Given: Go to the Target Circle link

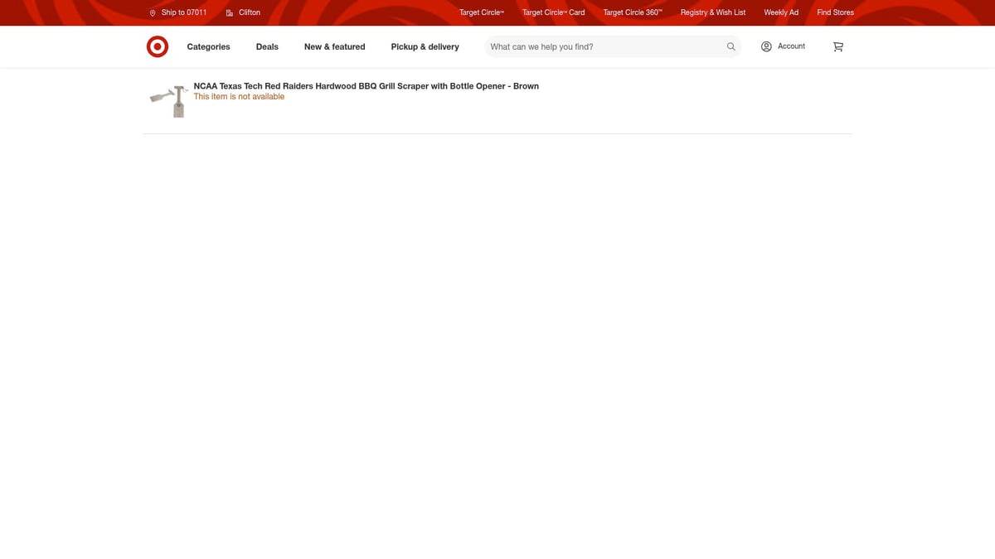Looking at the screenshot, I should 481,12.
